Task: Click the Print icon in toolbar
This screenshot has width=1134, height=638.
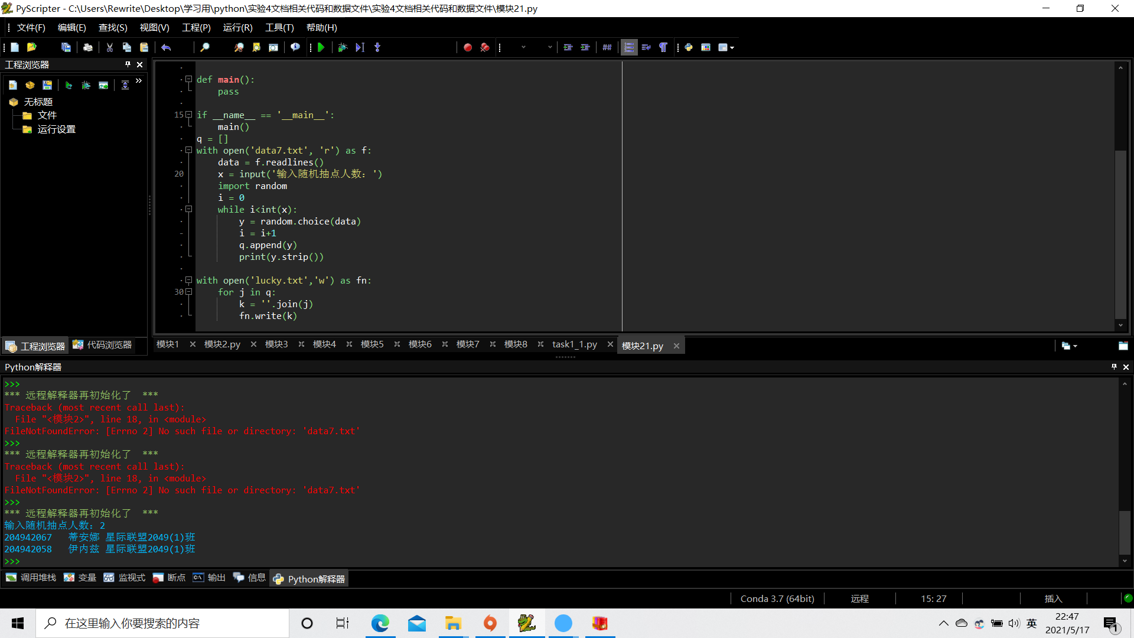Action: click(87, 47)
